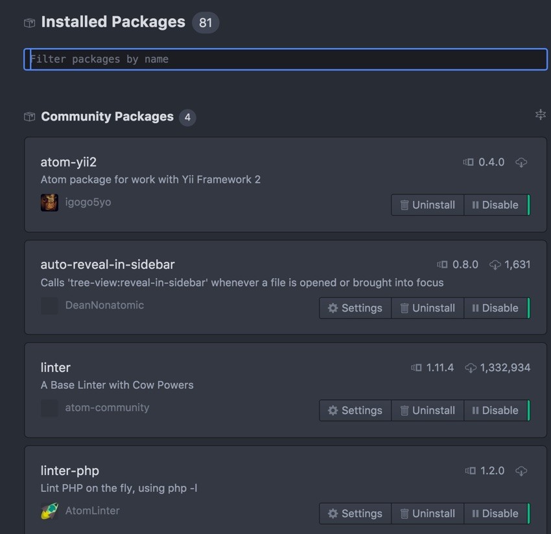This screenshot has height=534, width=551.
Task: Visit igogo5yo author profile link
Action: (x=88, y=202)
